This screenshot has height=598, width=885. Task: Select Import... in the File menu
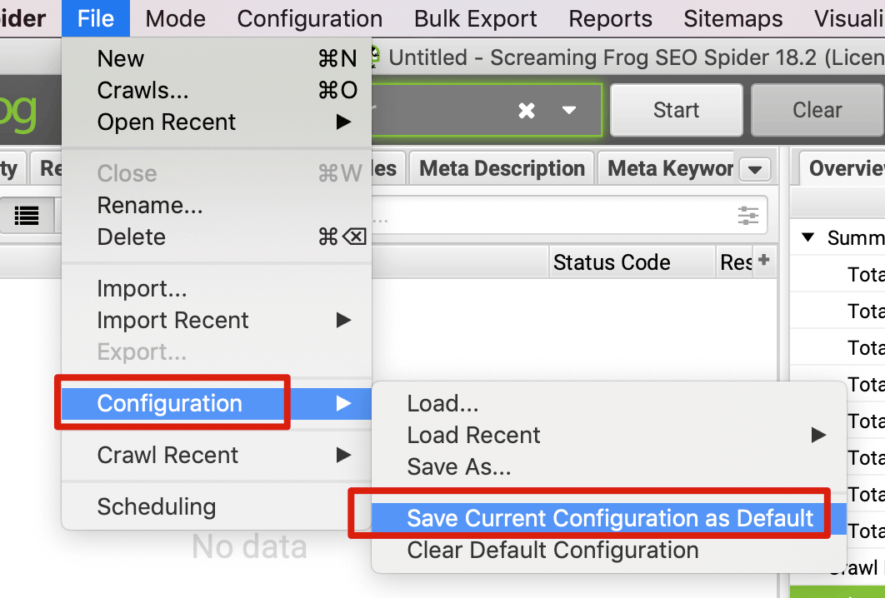(x=142, y=289)
